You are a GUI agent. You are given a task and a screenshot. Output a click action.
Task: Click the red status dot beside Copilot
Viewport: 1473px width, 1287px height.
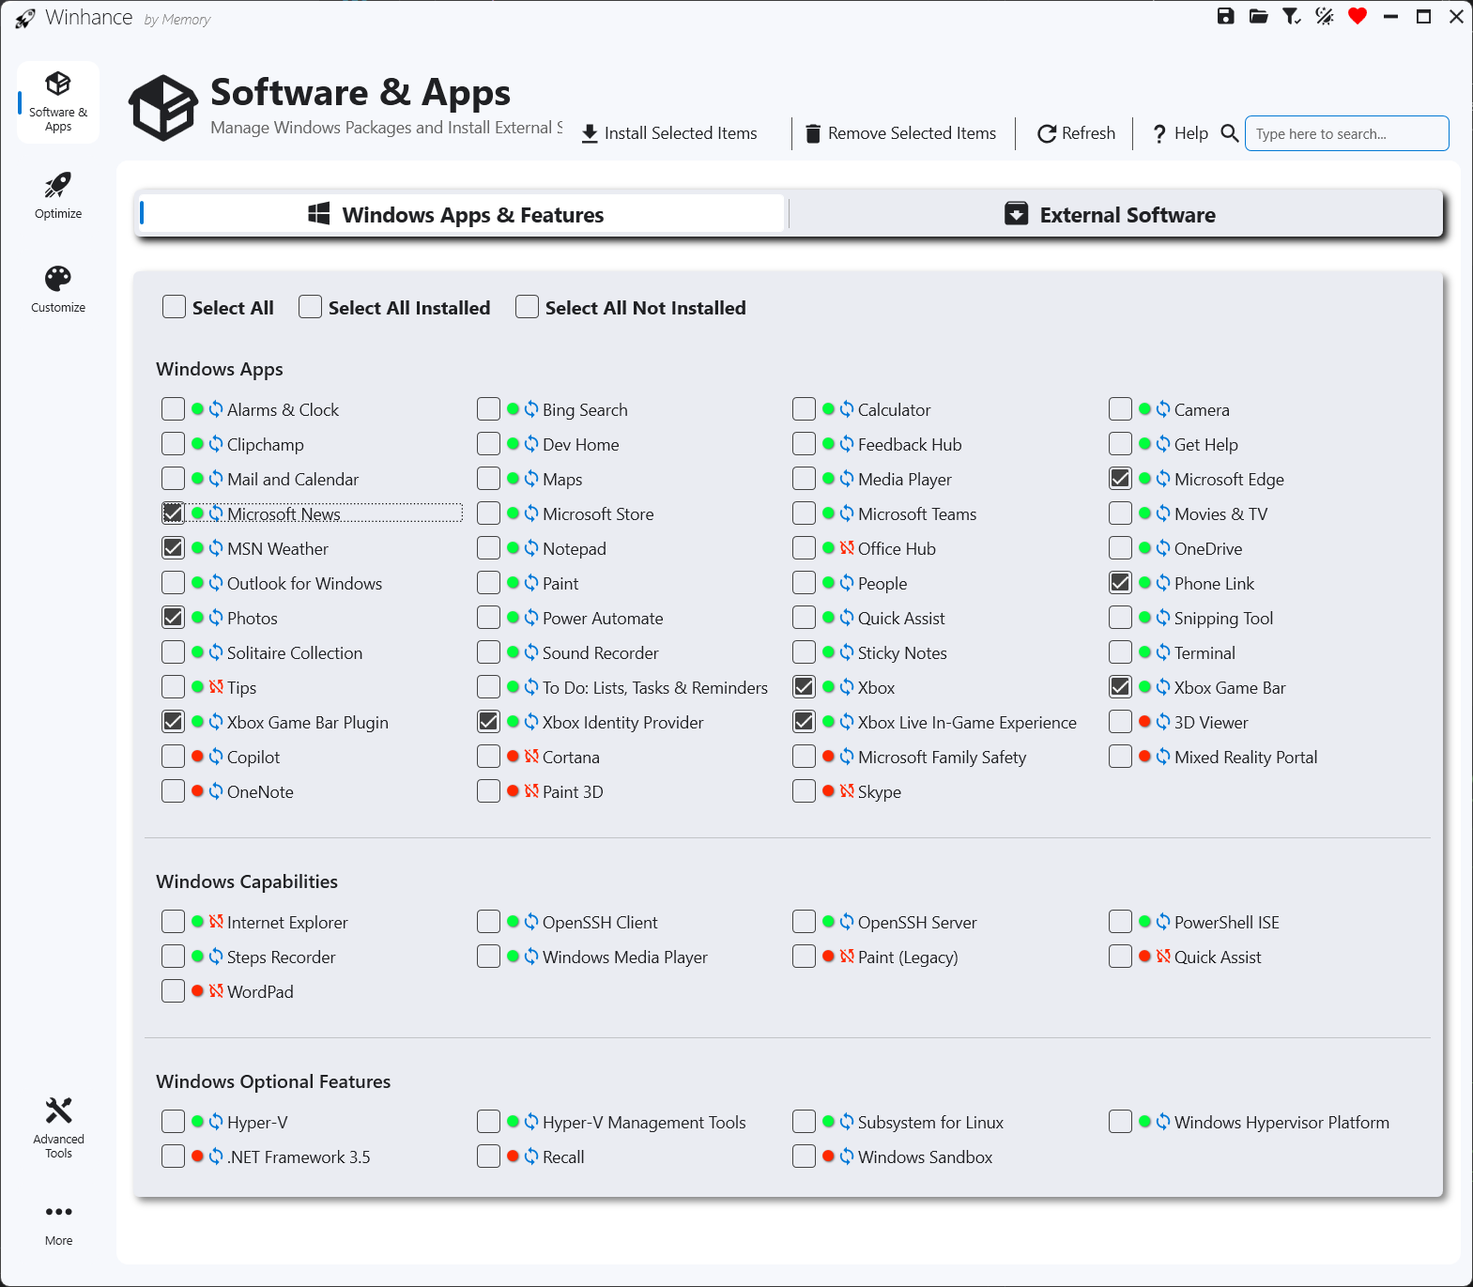[197, 757]
